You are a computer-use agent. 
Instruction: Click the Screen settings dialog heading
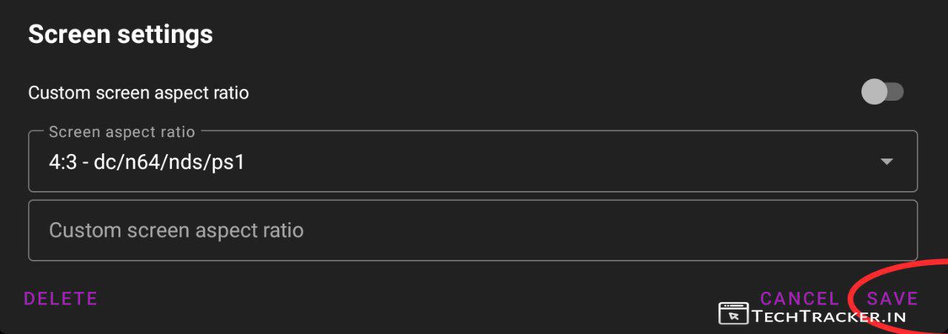click(x=120, y=34)
